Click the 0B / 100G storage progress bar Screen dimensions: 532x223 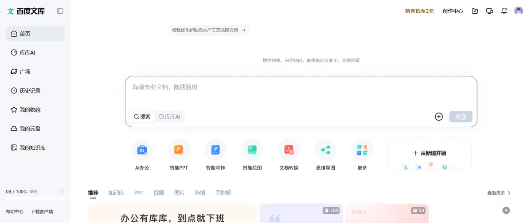[35, 198]
